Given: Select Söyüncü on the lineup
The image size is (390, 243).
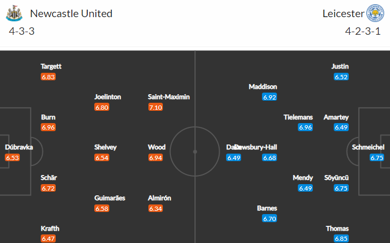Looking at the screenshot, I should coord(336,178).
